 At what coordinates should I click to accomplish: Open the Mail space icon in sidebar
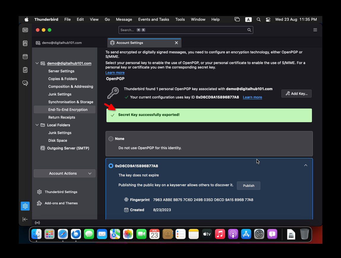pos(25,30)
